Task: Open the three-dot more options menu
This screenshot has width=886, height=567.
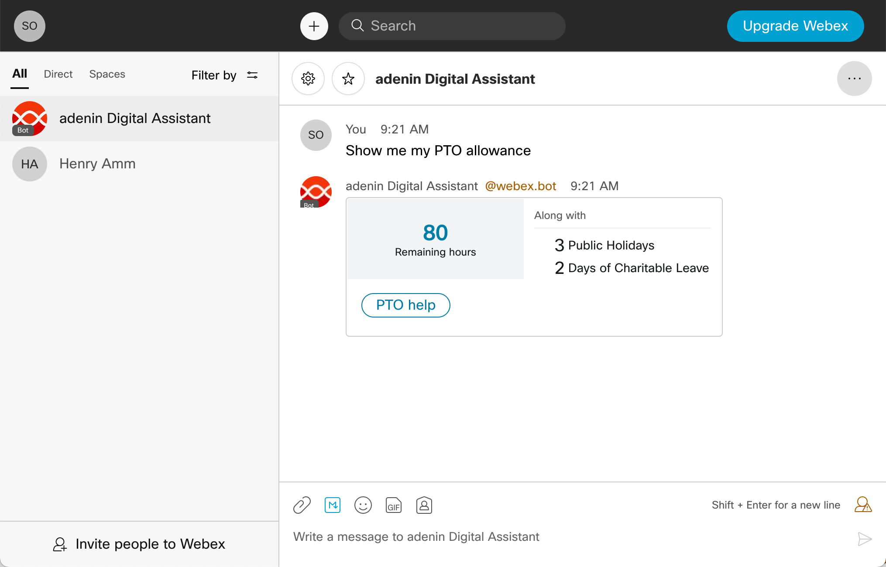Action: [x=855, y=79]
